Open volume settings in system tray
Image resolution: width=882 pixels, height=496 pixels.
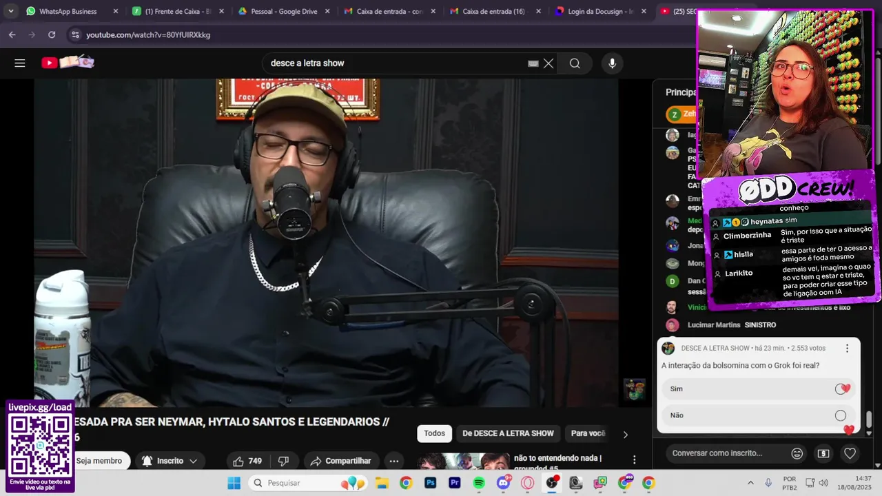pos(823,483)
